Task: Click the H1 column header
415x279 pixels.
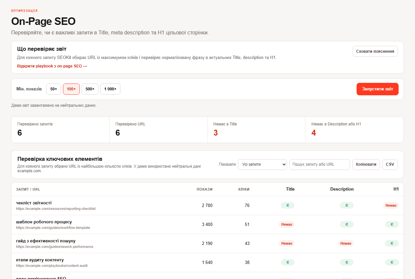Action: (x=396, y=189)
